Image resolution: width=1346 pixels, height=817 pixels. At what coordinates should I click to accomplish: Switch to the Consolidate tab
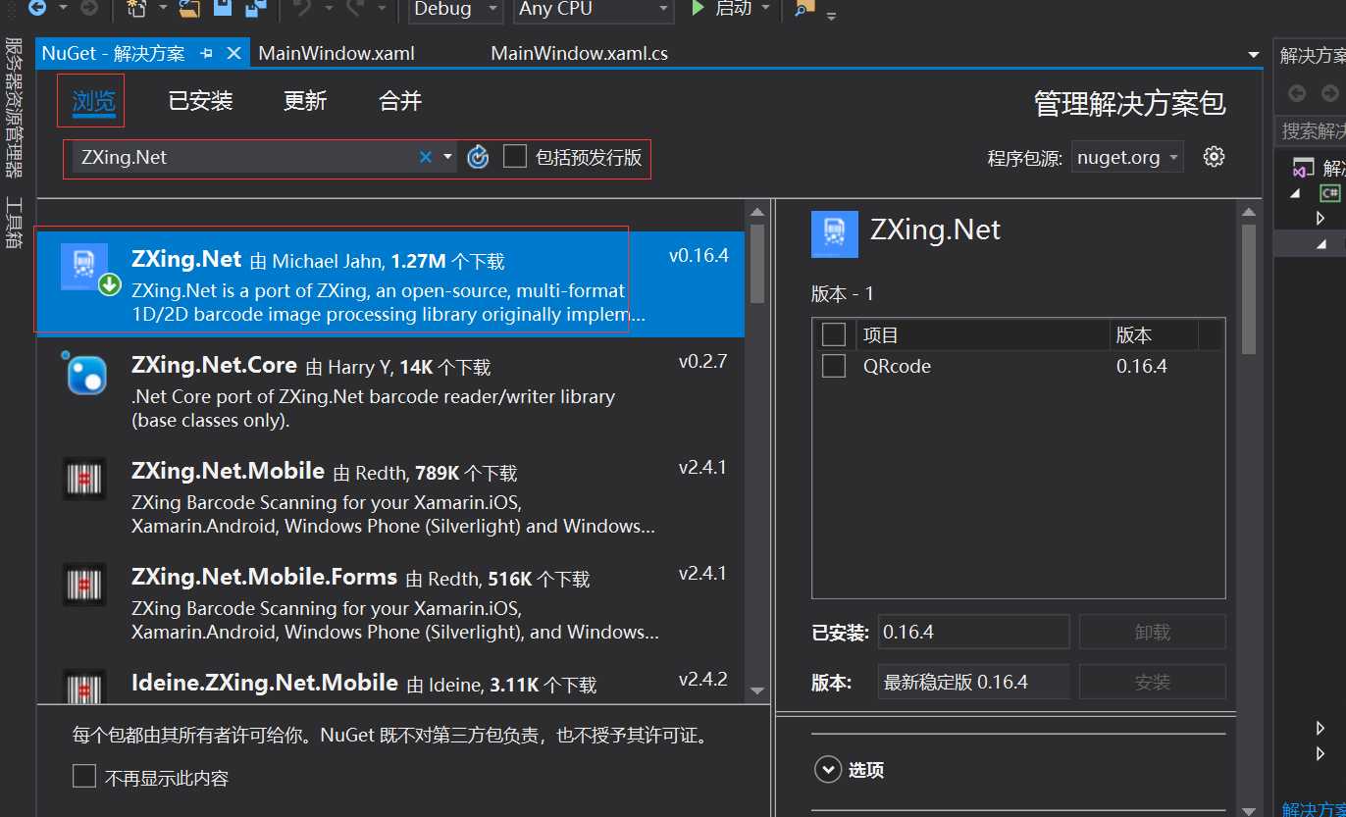pos(400,100)
